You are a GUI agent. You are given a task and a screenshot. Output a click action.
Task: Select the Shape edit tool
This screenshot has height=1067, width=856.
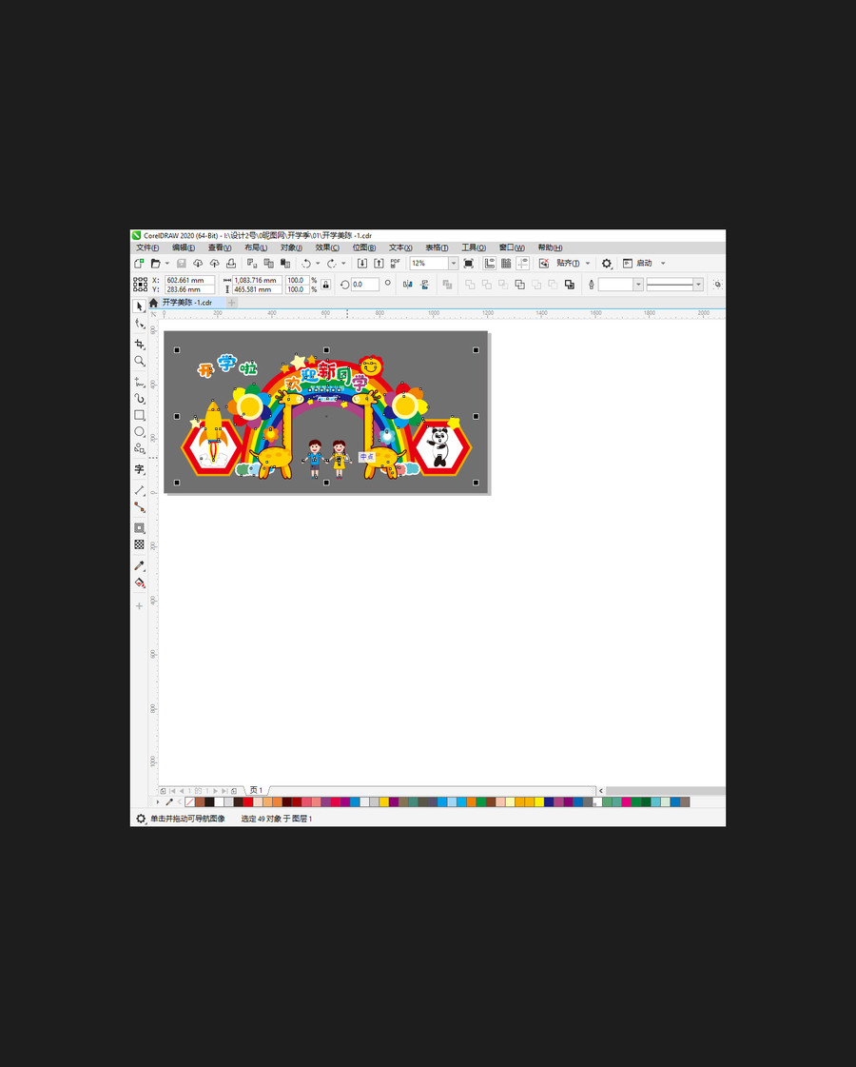coord(140,324)
